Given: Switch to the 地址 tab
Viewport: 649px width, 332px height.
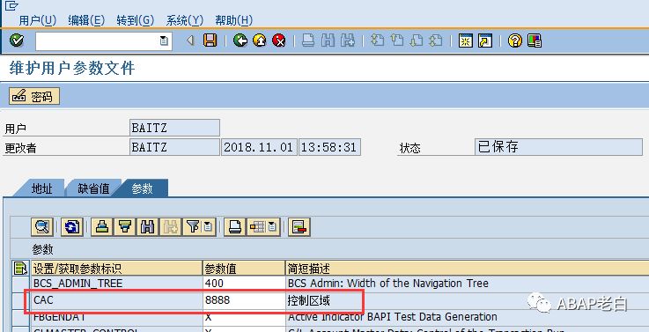Looking at the screenshot, I should pyautogui.click(x=41, y=188).
